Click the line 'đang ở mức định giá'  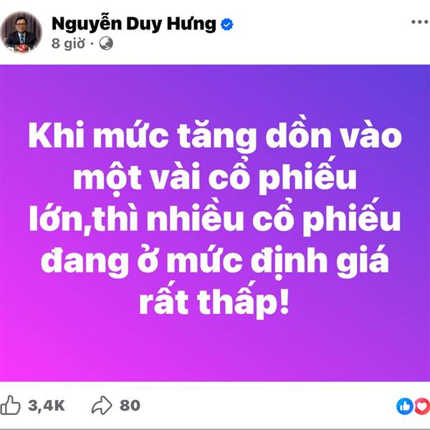[215, 260]
